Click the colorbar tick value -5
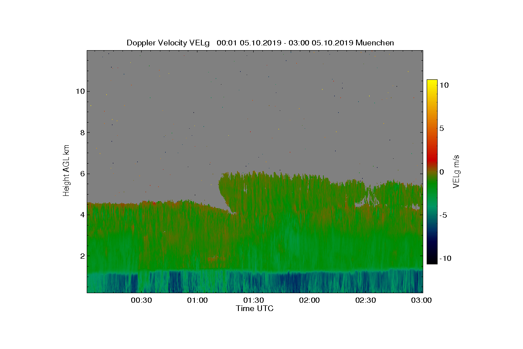523x349 pixels. 443,215
